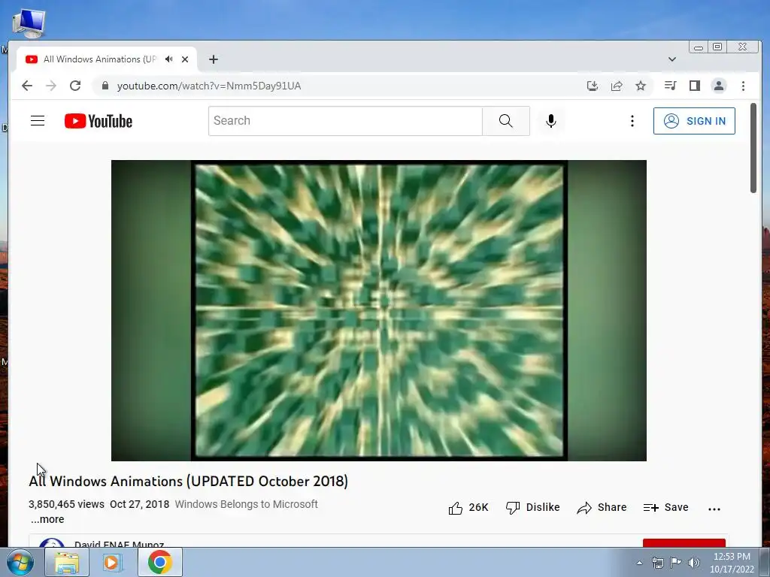Open Windows Explorer from taskbar

(x=67, y=562)
